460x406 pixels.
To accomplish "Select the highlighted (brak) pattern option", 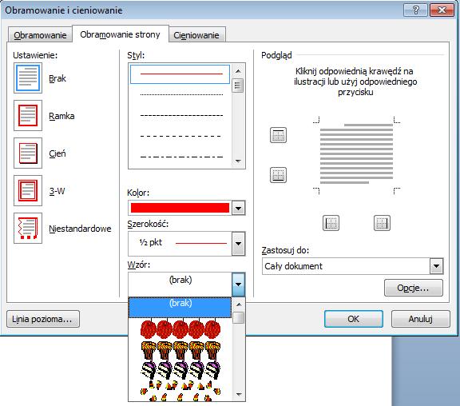I will pyautogui.click(x=180, y=308).
